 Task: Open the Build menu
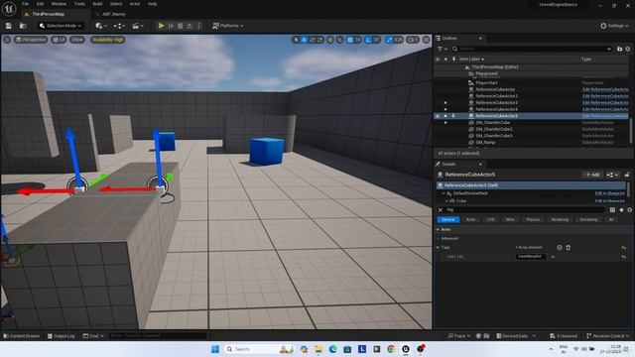click(x=97, y=4)
